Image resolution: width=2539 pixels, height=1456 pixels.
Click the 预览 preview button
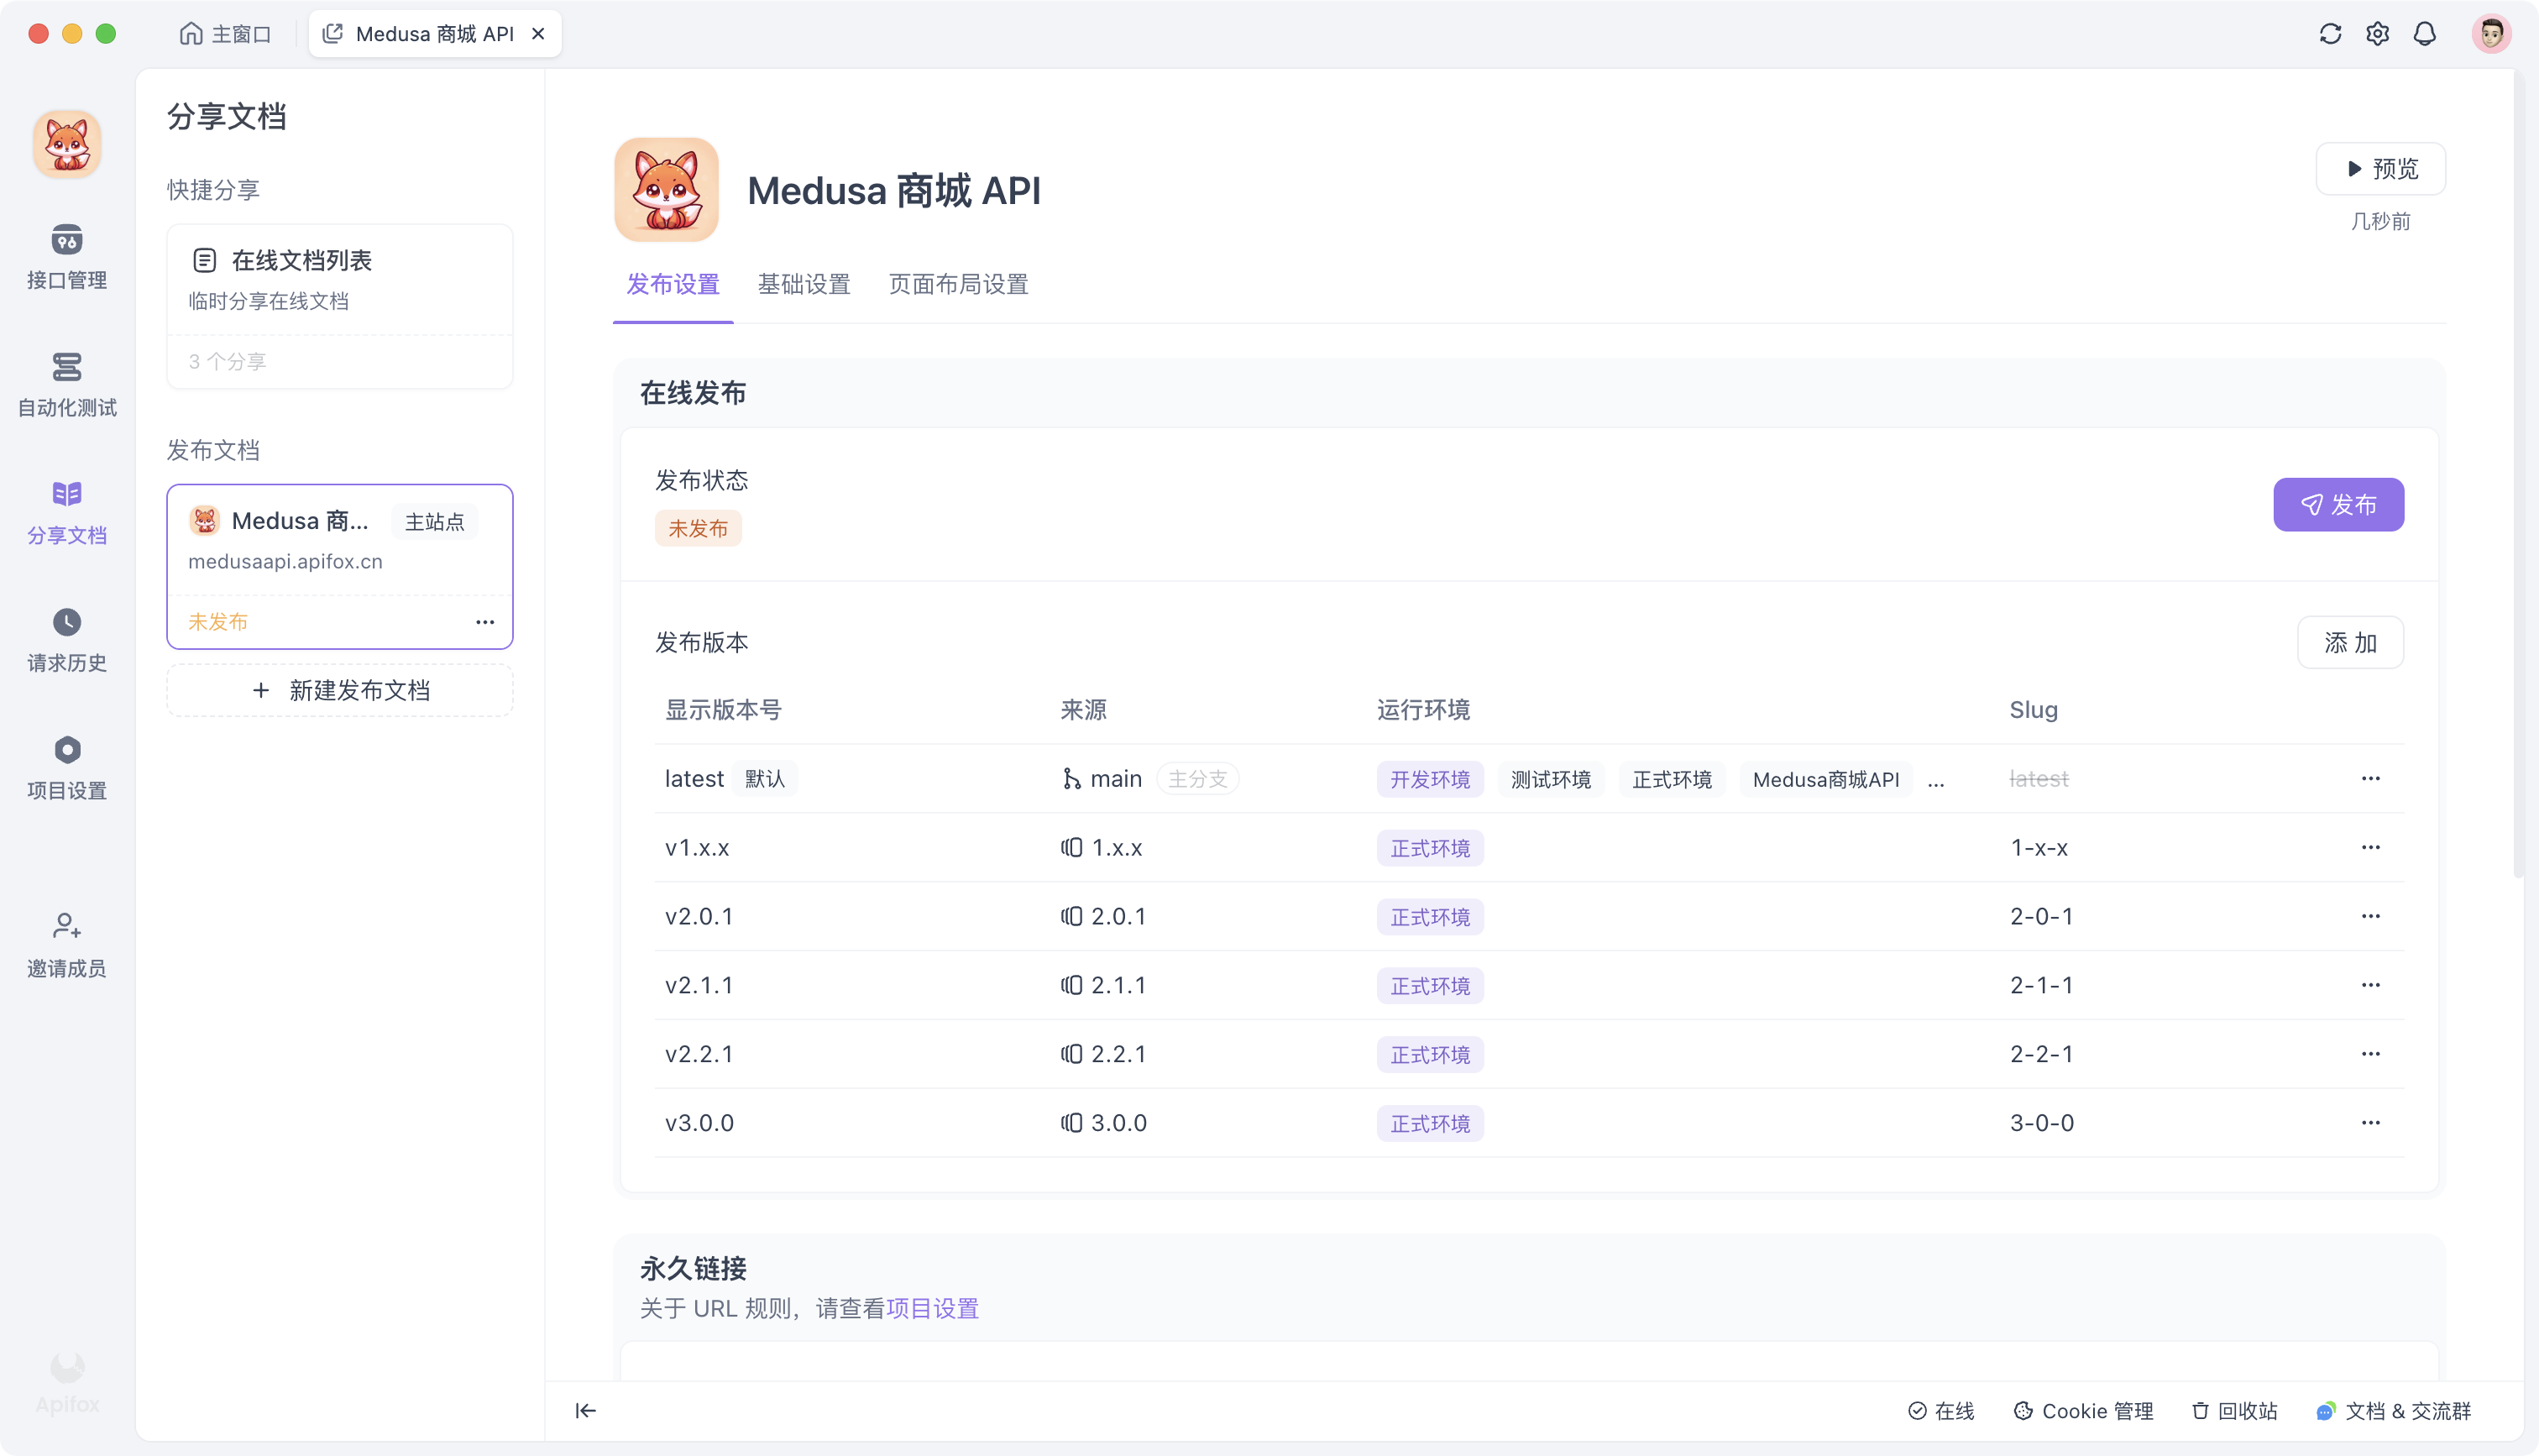tap(2381, 168)
